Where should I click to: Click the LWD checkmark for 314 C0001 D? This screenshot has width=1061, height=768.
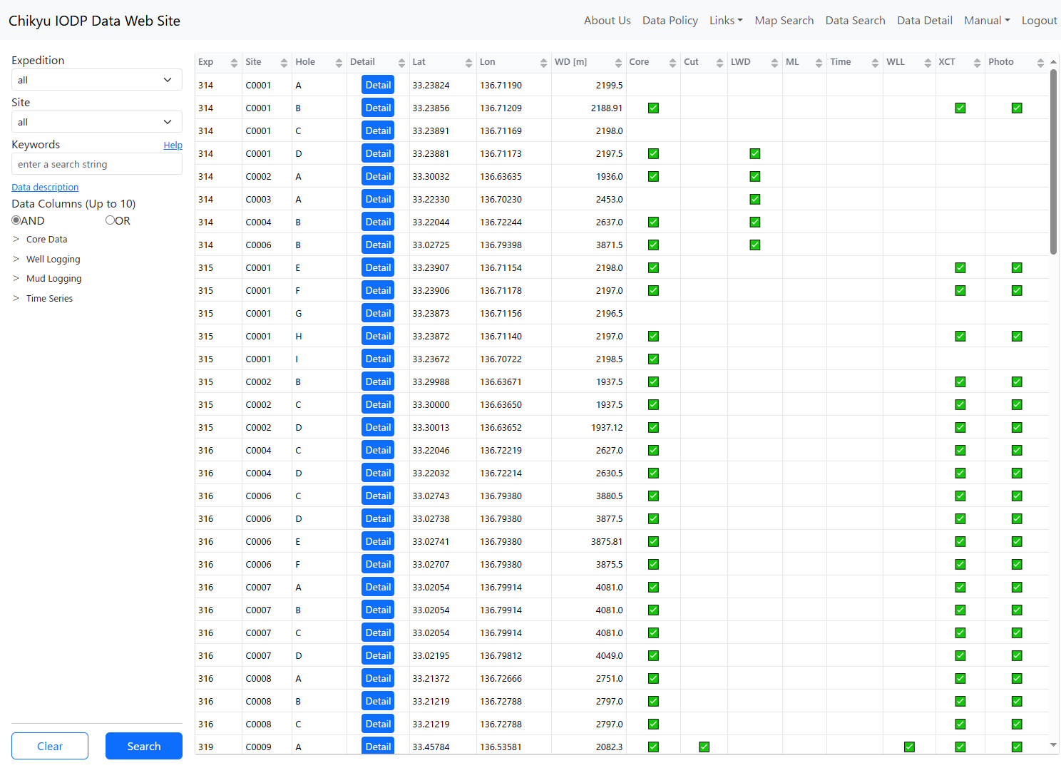point(755,153)
